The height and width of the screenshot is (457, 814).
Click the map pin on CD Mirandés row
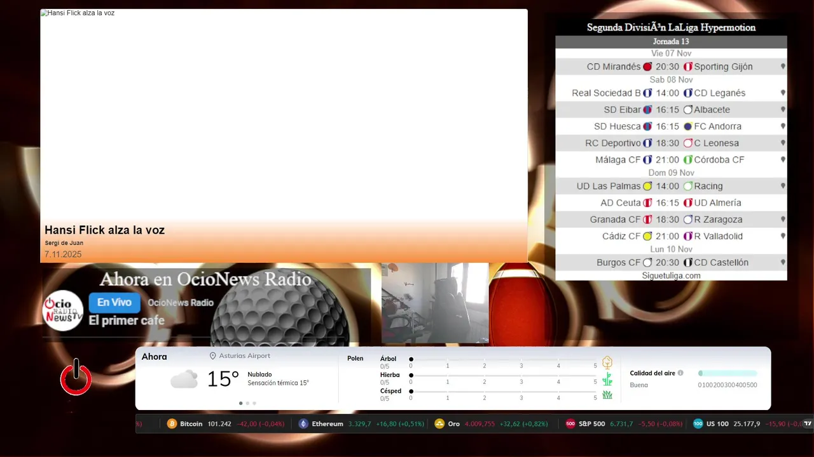click(783, 67)
